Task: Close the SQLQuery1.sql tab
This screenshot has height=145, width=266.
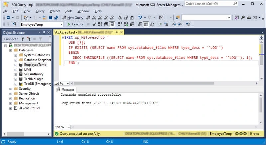Action: pyautogui.click(x=121, y=32)
